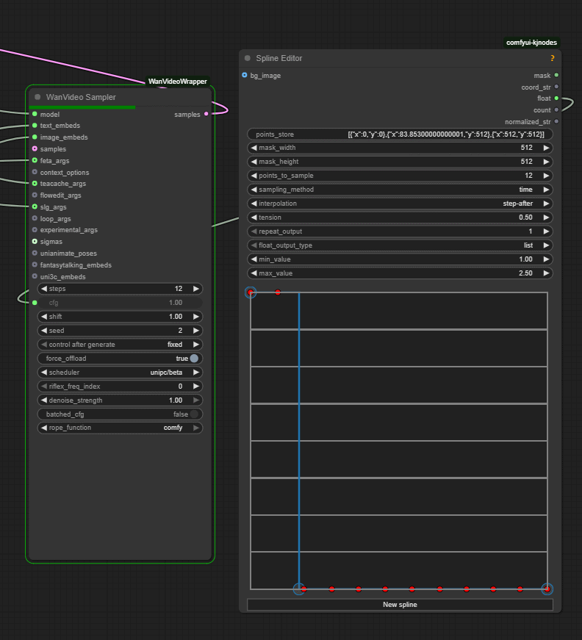The image size is (582, 640).
Task: Increase points_to_sample with the right arrow
Action: [x=546, y=176]
